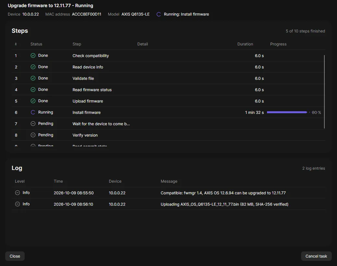Click the MAC address ACCC8EF00D11

pyautogui.click(x=87, y=14)
